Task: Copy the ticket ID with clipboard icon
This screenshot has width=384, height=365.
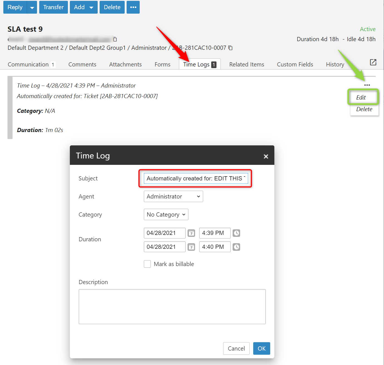Action: pos(230,48)
